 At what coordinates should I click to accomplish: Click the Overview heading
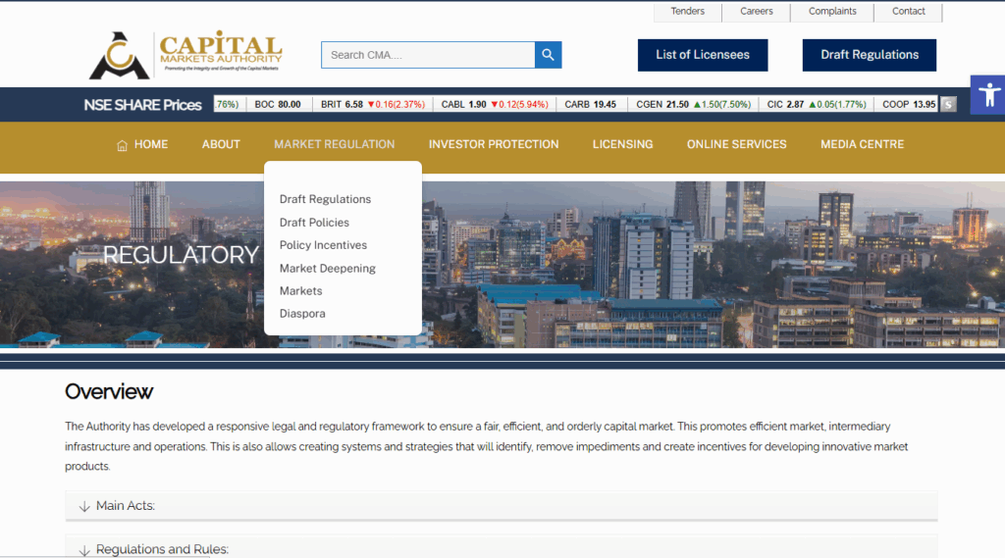tap(109, 391)
